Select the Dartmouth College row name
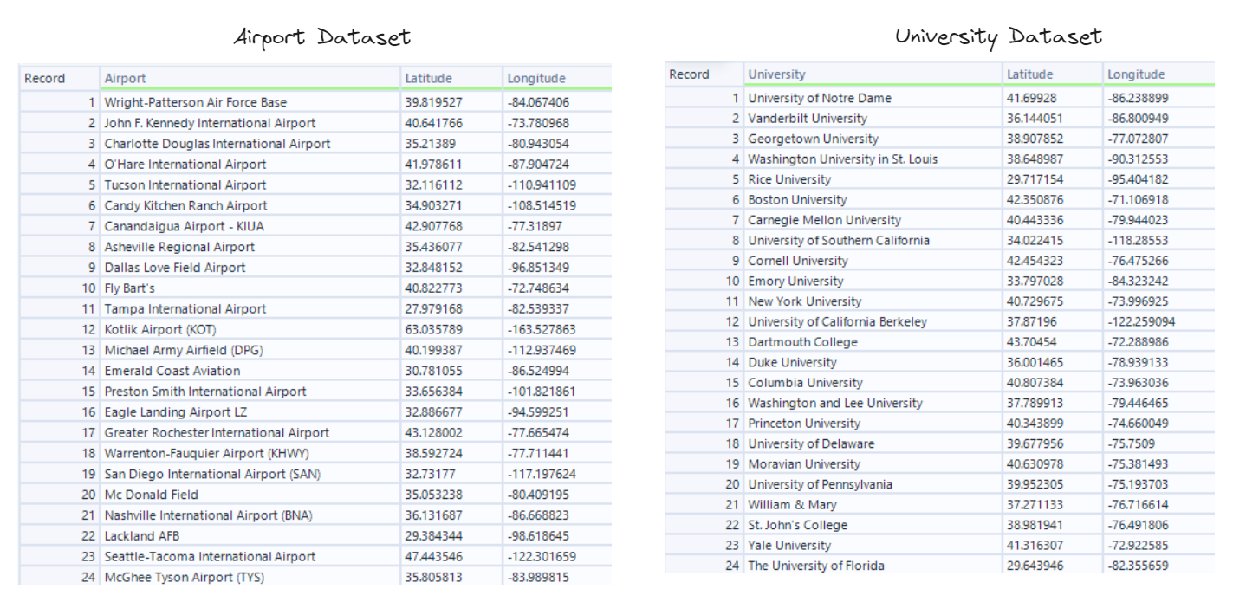Viewport: 1233px width, 602px height. click(802, 342)
